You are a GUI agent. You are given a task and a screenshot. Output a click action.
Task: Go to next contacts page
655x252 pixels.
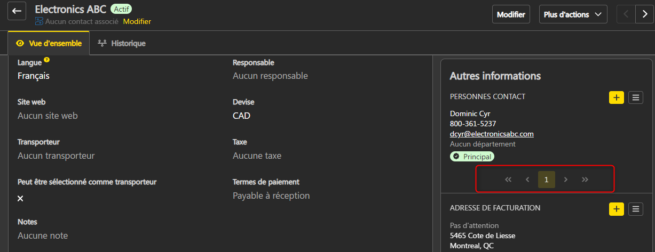tap(566, 180)
